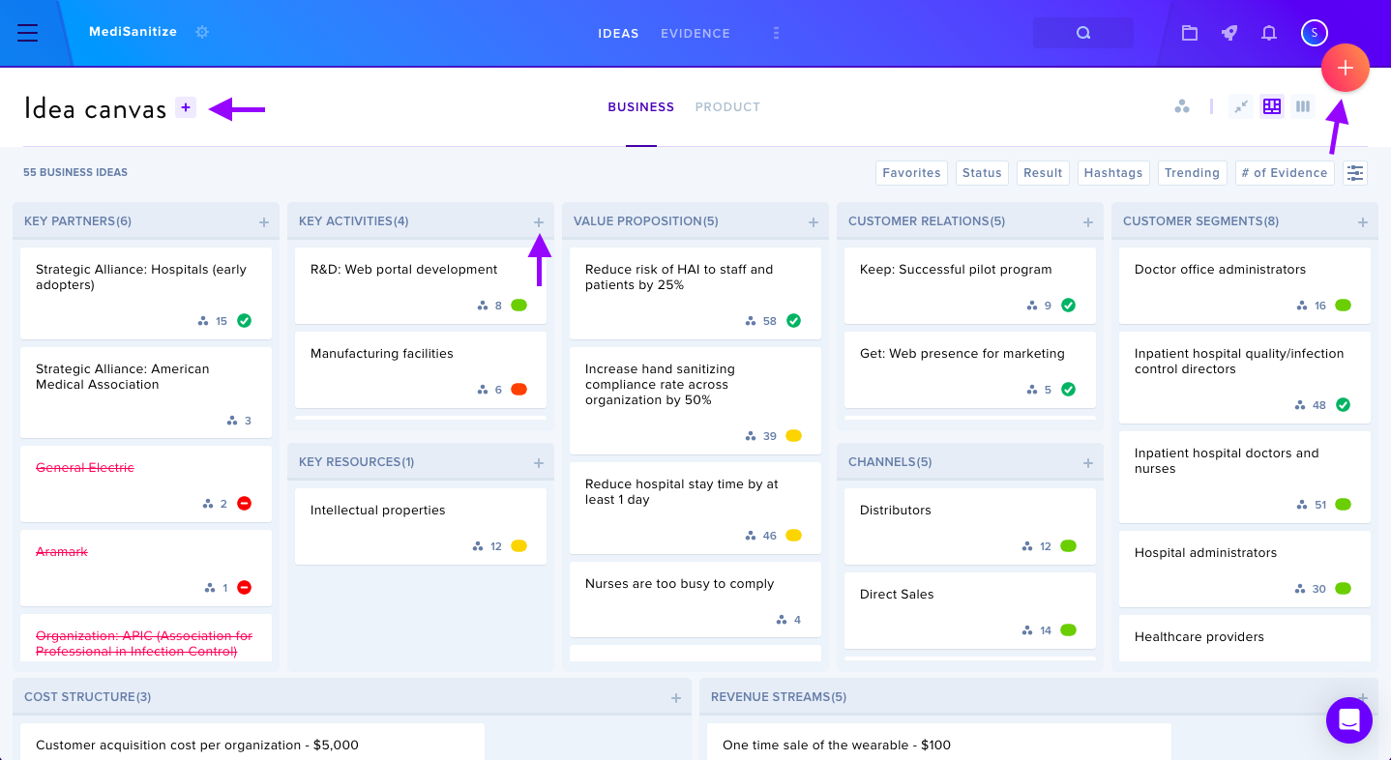This screenshot has height=760, width=1391.
Task: Open the struck-through General Electric card
Action: (146, 483)
